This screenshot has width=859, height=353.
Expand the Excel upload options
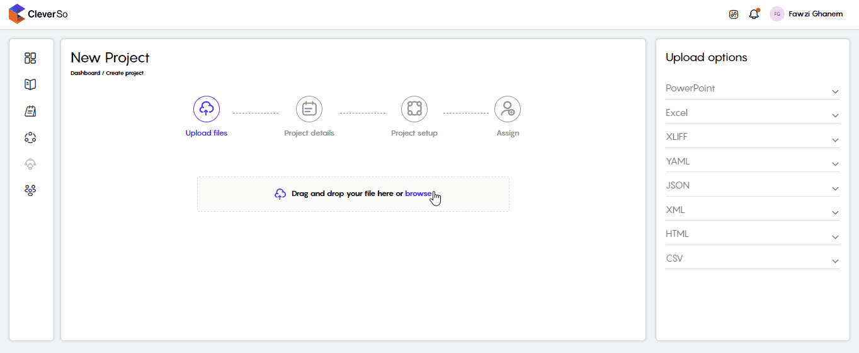pyautogui.click(x=753, y=113)
